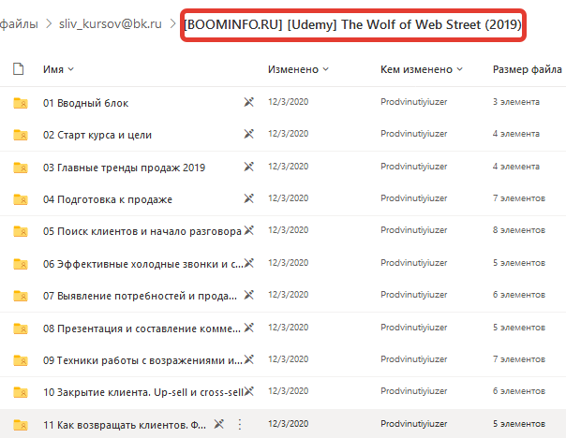
Task: Click sharing icon in 05 Поиск клиентов row
Action: 248,230
